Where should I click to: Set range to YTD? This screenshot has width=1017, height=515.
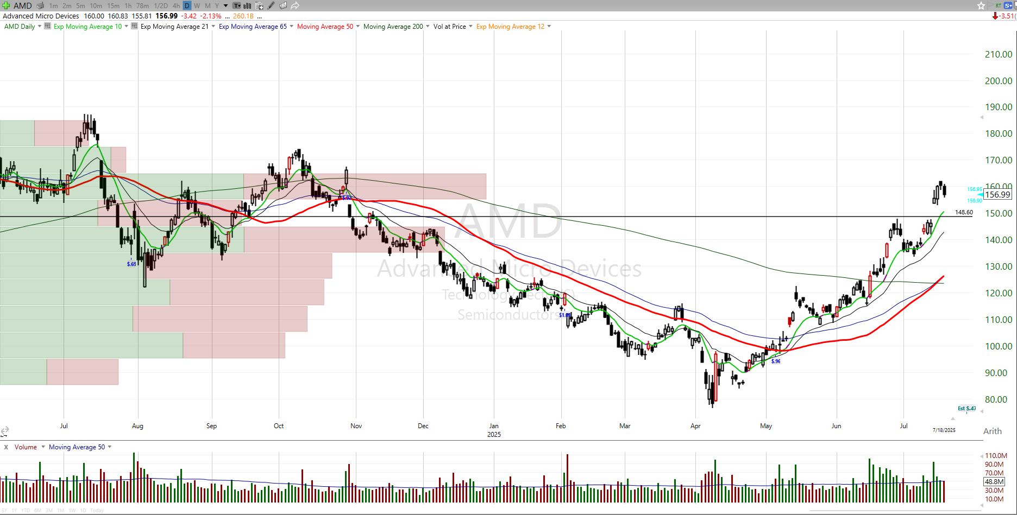[26, 511]
